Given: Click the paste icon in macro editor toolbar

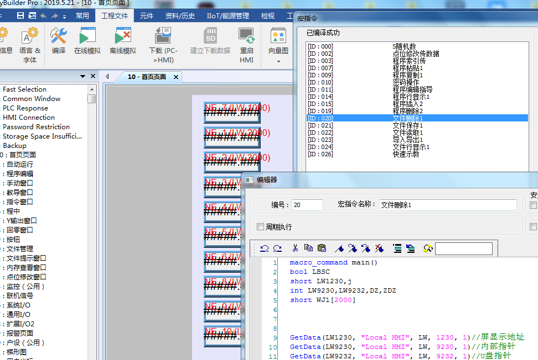Looking at the screenshot, I should (322, 248).
